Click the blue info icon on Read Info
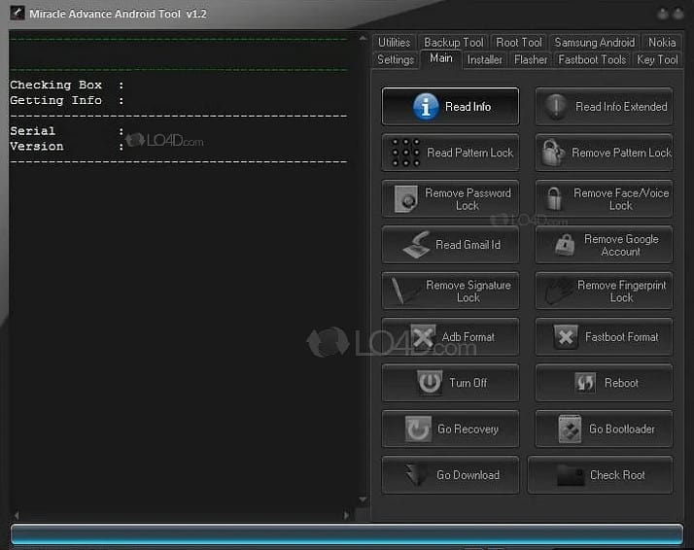Image resolution: width=694 pixels, height=550 pixels. pyautogui.click(x=426, y=107)
